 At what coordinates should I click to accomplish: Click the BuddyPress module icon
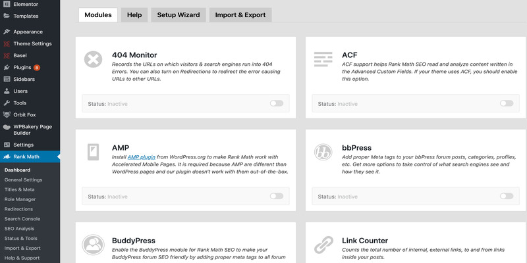(94, 245)
